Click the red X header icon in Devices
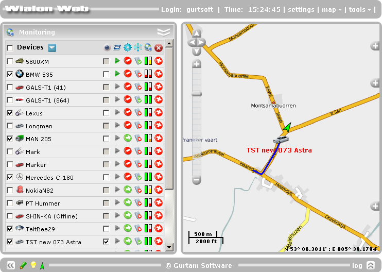 (159, 48)
